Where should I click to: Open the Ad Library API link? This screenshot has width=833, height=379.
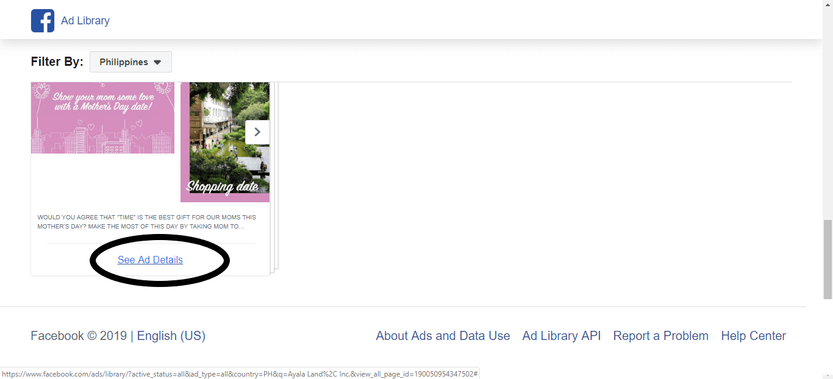click(562, 336)
